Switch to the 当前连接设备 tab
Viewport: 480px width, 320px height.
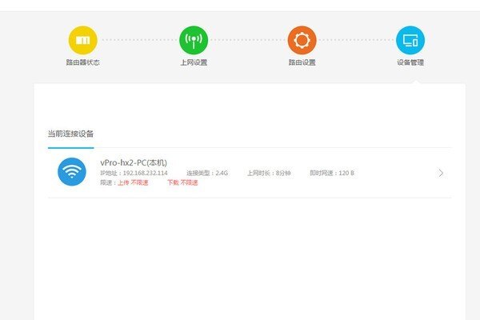70,134
